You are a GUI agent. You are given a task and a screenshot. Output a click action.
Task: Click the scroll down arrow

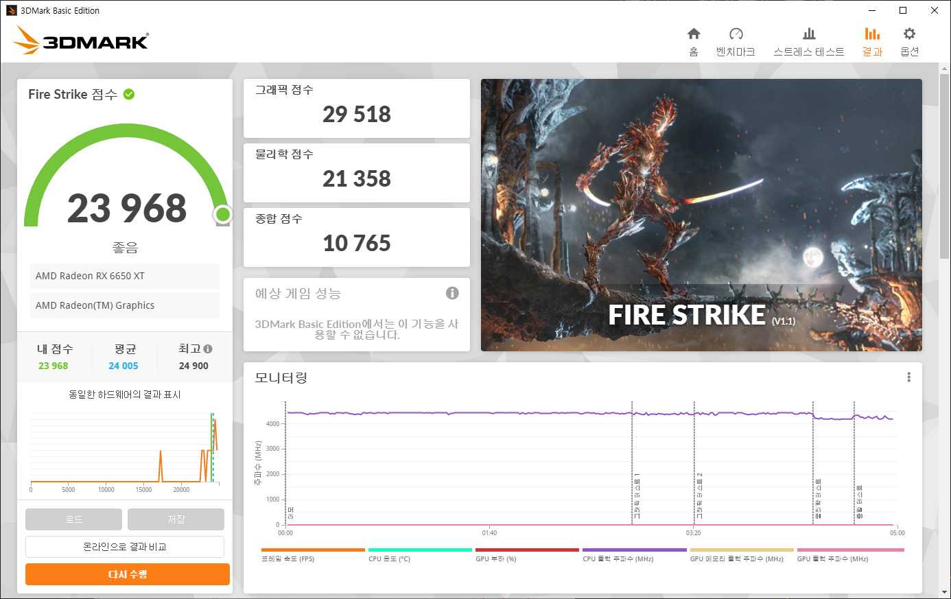coord(946,592)
